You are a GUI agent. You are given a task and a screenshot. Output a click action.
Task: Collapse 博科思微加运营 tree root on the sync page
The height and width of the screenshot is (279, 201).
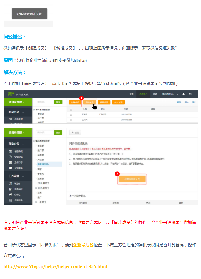tap(34, 141)
